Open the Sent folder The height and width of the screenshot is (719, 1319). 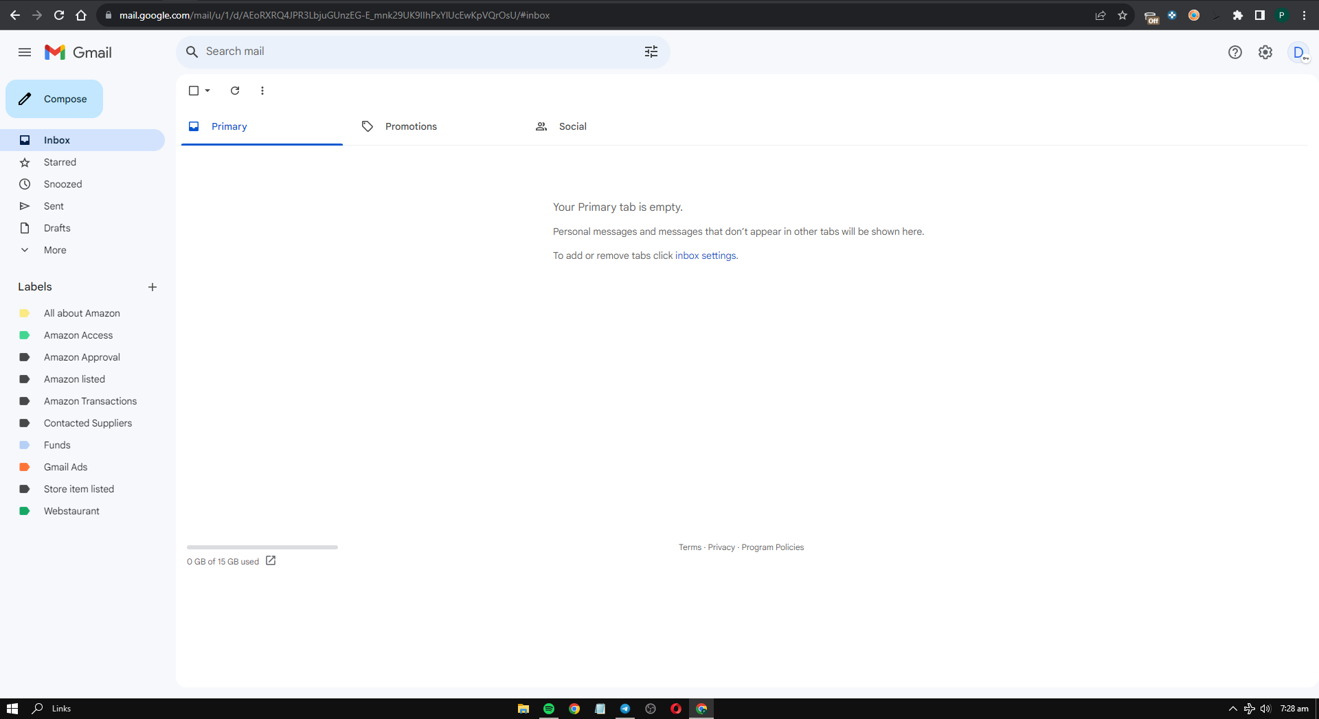pos(82,206)
